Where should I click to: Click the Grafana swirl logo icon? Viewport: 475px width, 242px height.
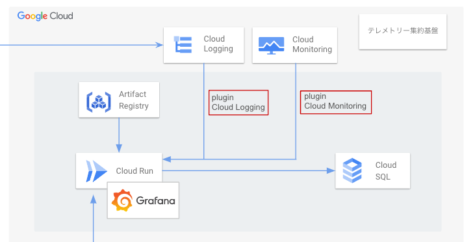pos(122,200)
